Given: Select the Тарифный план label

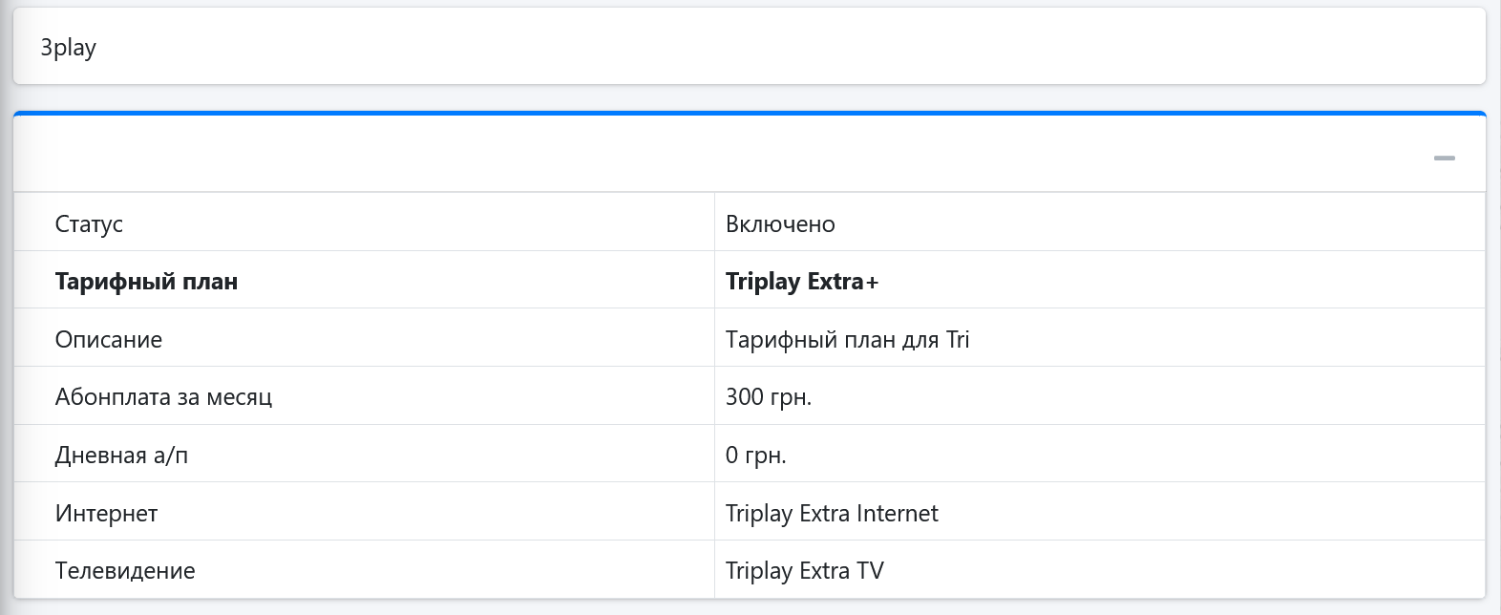Looking at the screenshot, I should [x=146, y=282].
